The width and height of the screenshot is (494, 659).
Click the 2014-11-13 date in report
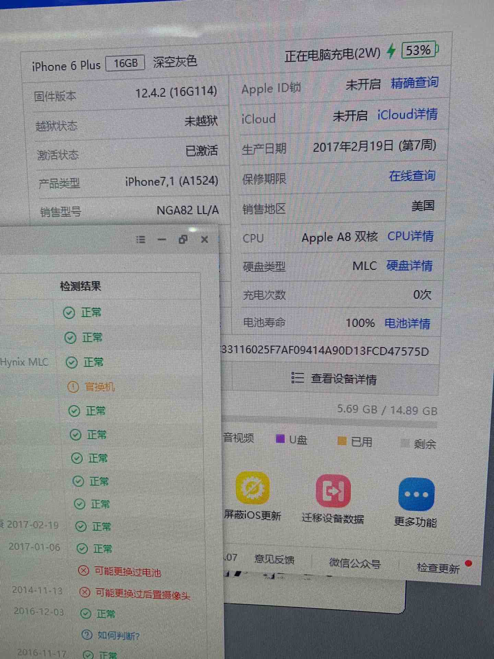click(x=37, y=590)
